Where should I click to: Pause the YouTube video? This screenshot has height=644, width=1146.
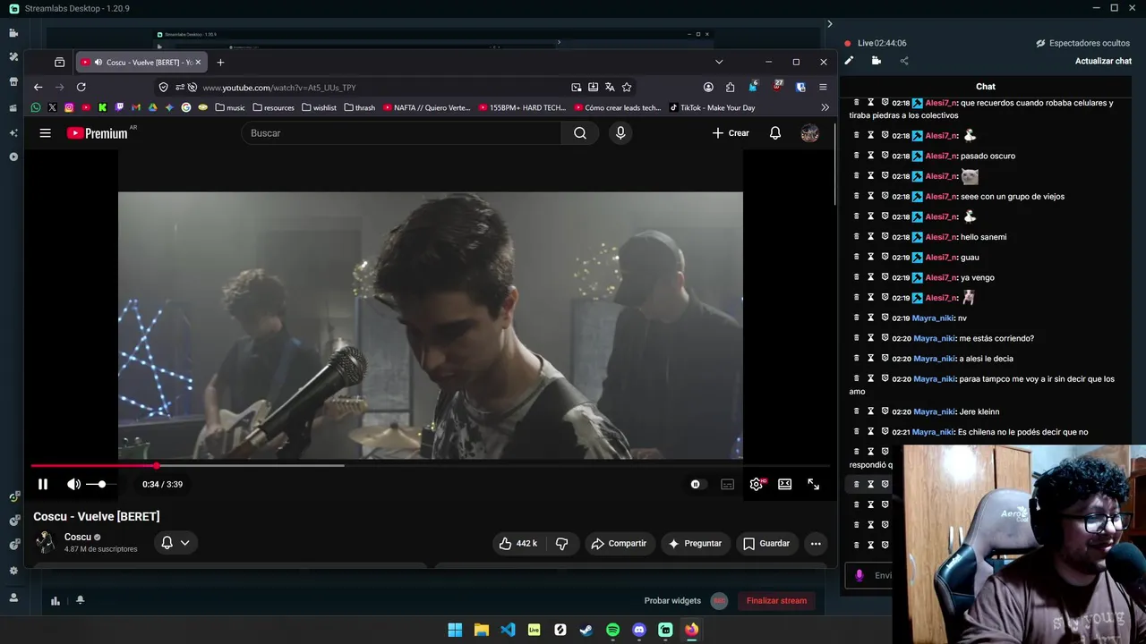pos(42,484)
